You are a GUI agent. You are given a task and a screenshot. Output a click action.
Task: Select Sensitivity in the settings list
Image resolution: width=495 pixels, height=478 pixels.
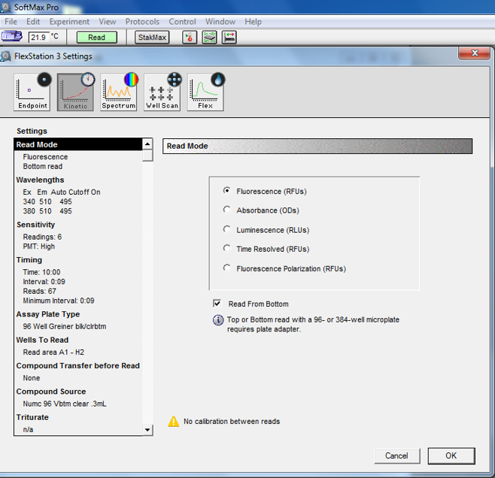tap(35, 225)
